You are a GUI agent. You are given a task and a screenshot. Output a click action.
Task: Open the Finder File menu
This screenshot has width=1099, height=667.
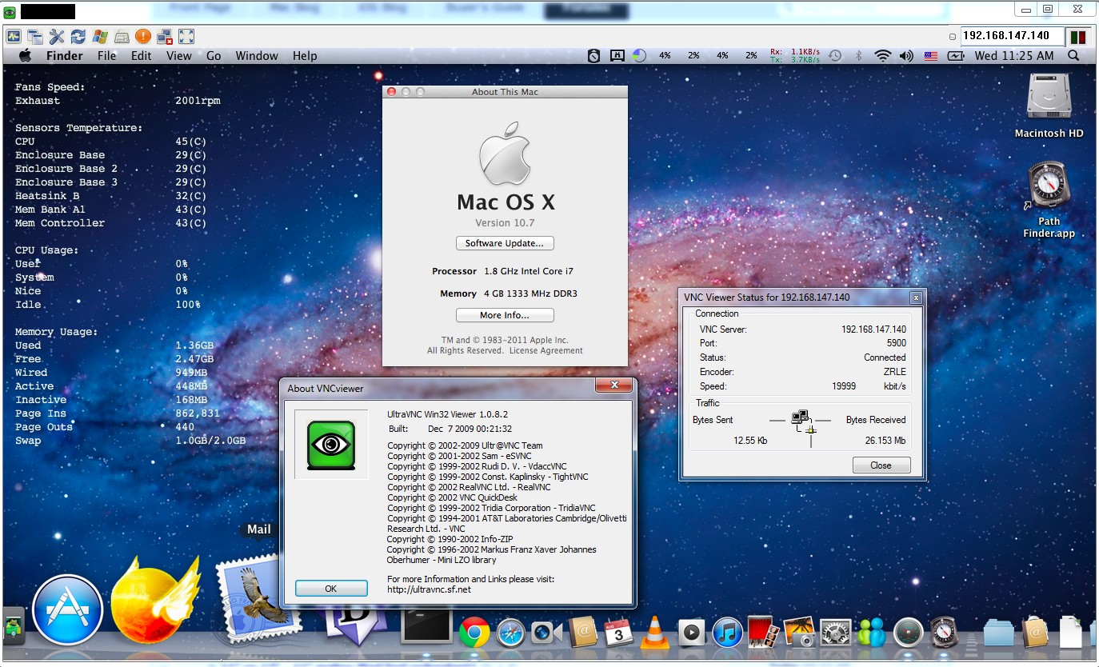click(106, 56)
